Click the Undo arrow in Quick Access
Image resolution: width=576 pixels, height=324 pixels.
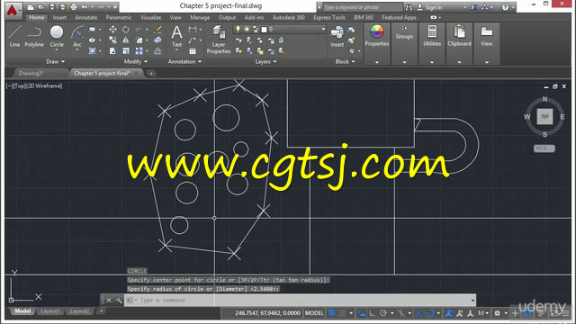coord(85,7)
